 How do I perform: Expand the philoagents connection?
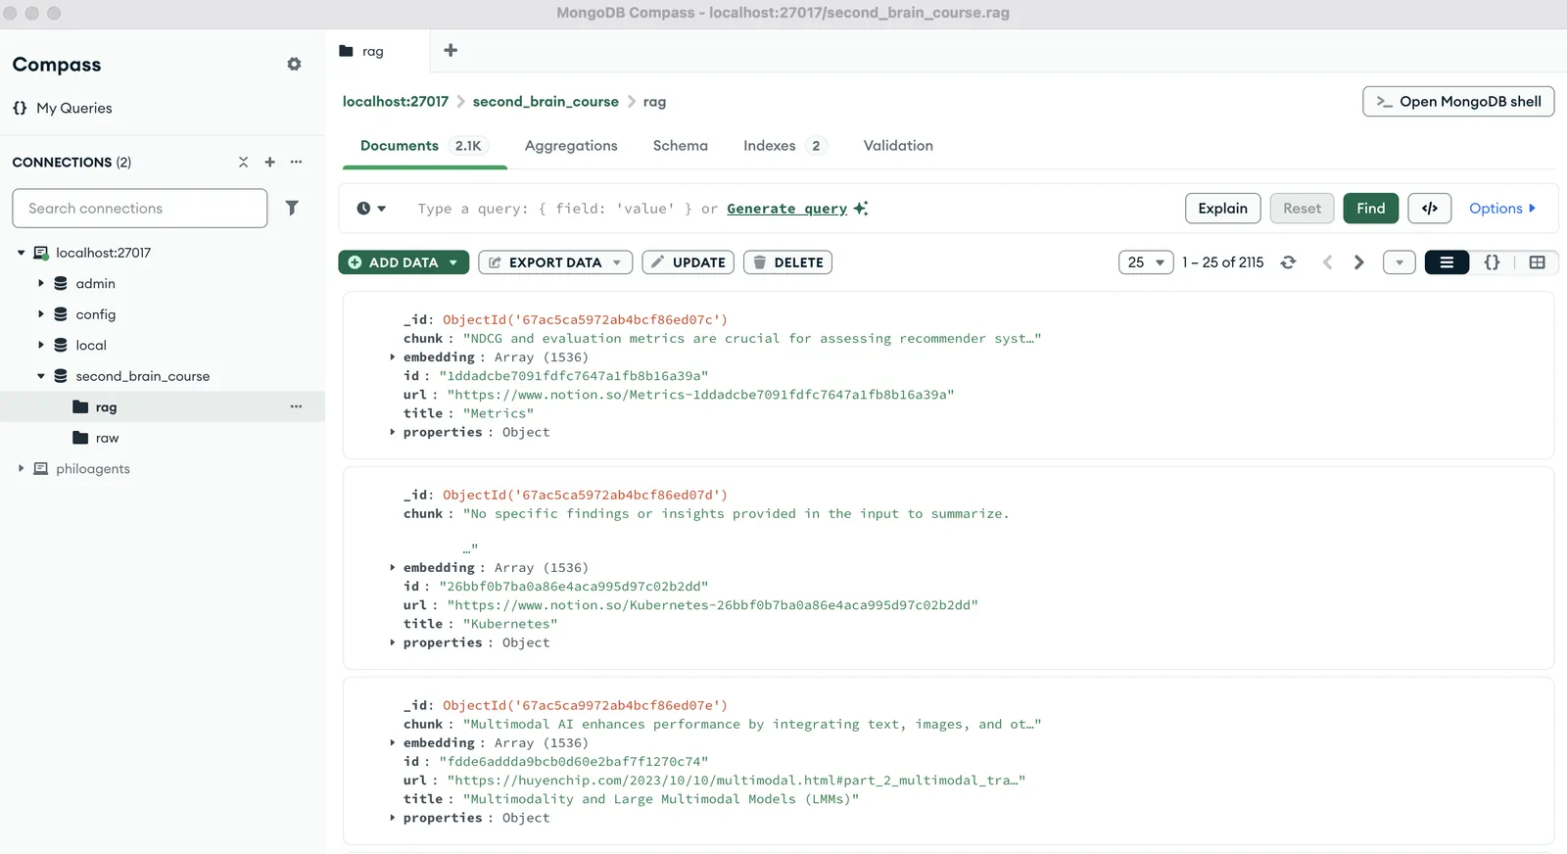tap(21, 468)
